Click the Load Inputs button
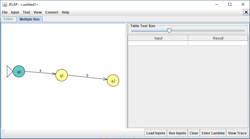The height and width of the screenshot is (139, 250). pyautogui.click(x=155, y=133)
